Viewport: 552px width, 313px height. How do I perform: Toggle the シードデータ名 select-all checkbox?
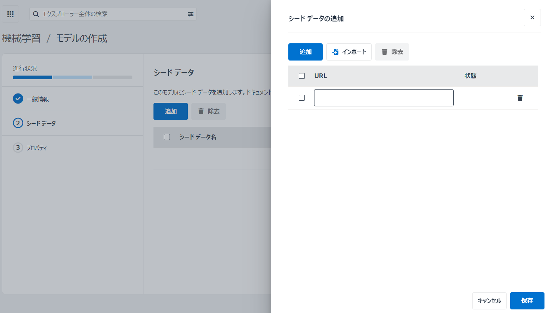[x=167, y=137]
